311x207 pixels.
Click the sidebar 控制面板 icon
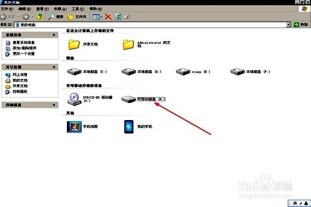8,92
